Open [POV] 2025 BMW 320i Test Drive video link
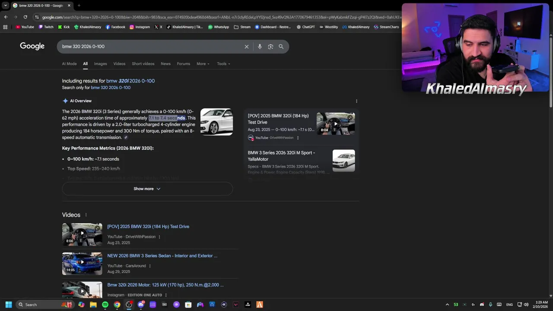This screenshot has width=553, height=311. 148,226
